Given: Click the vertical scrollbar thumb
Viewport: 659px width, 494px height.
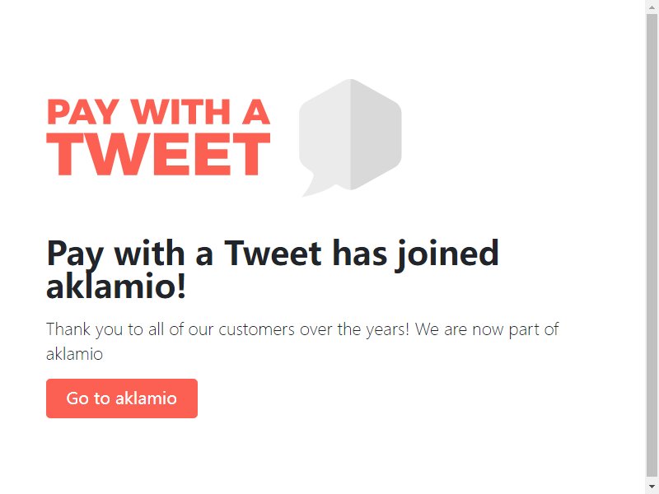Looking at the screenshot, I should point(652,244).
